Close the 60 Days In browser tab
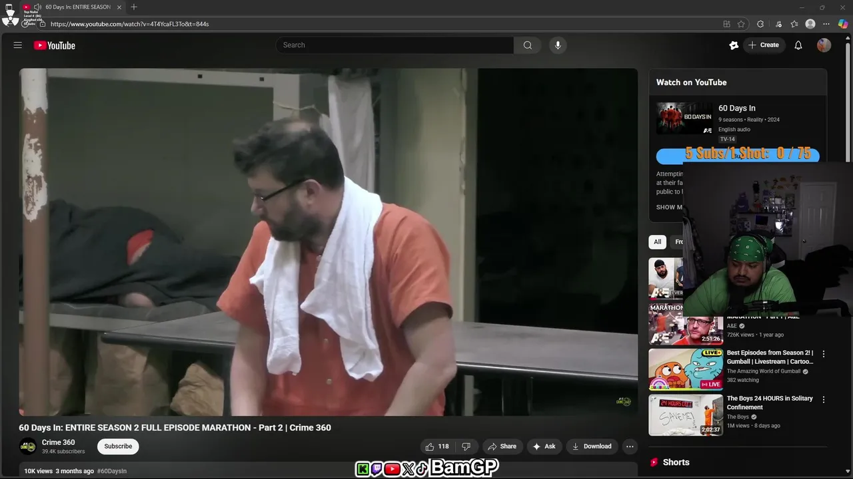The height and width of the screenshot is (479, 853). tap(119, 7)
